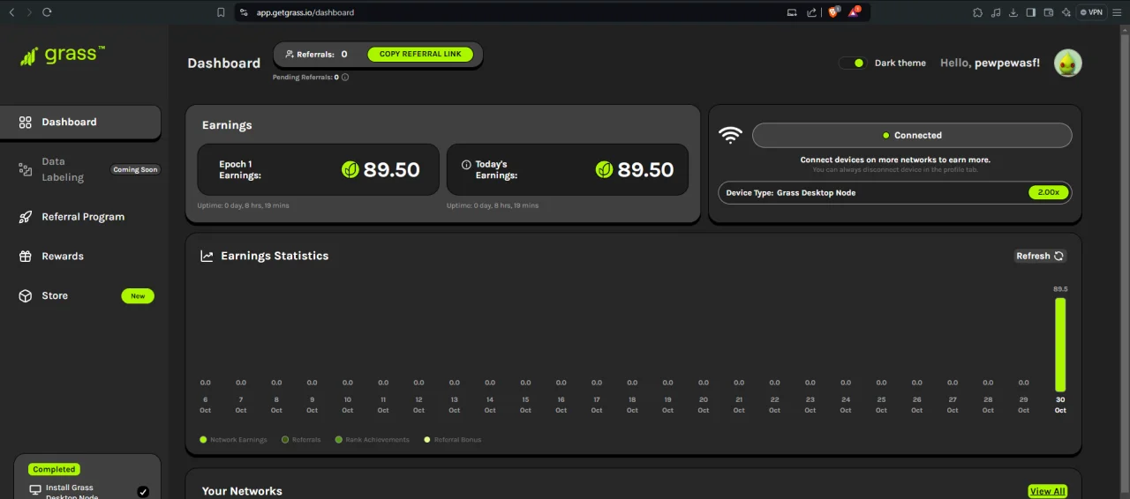This screenshot has height=499, width=1130.
Task: Click the Data Labeling sidebar icon
Action: coord(26,169)
